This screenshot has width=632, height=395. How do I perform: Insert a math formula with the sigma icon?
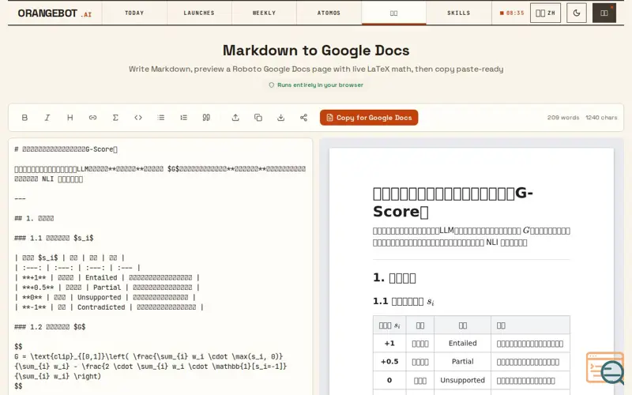coord(115,118)
